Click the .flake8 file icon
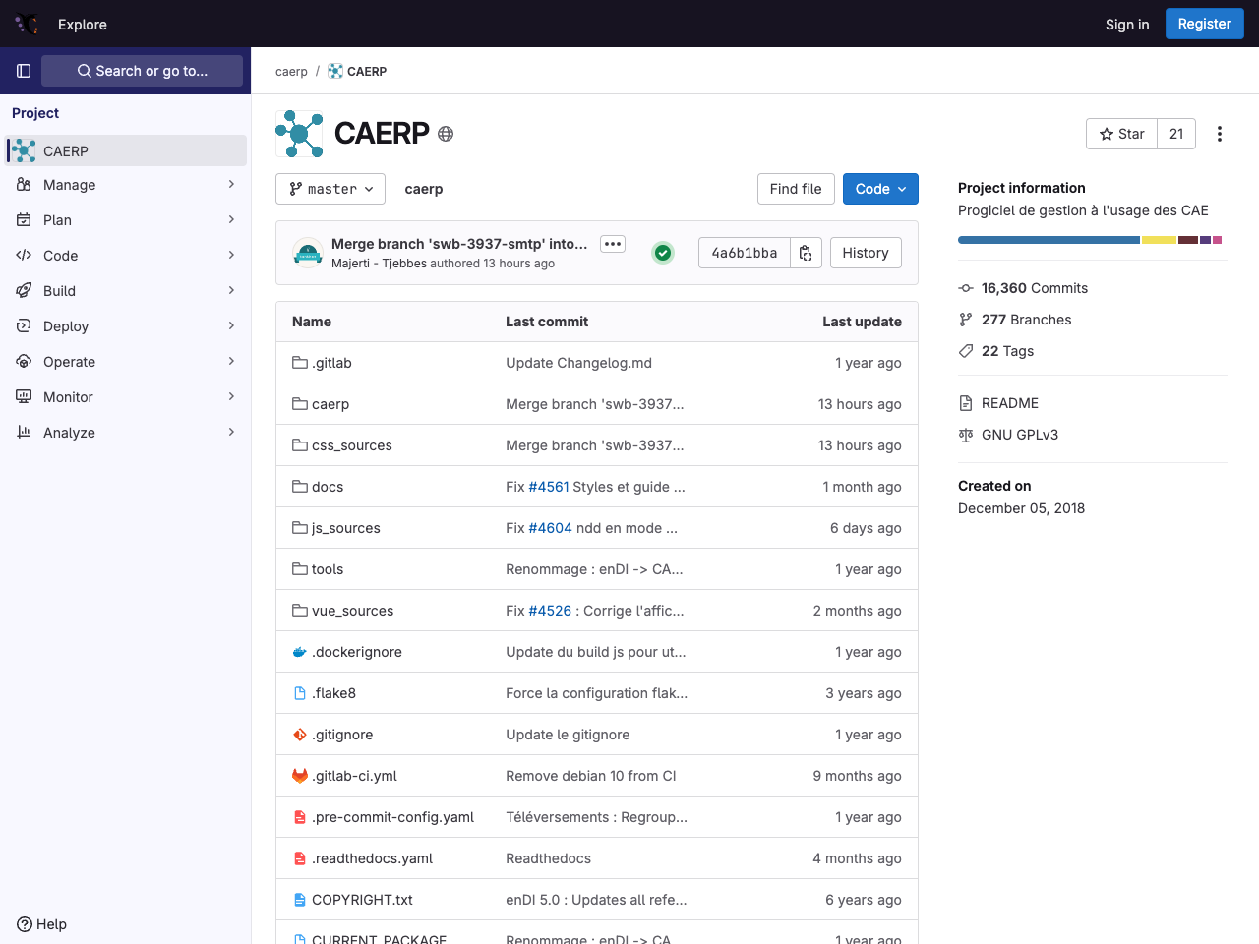1259x944 pixels. [x=300, y=693]
